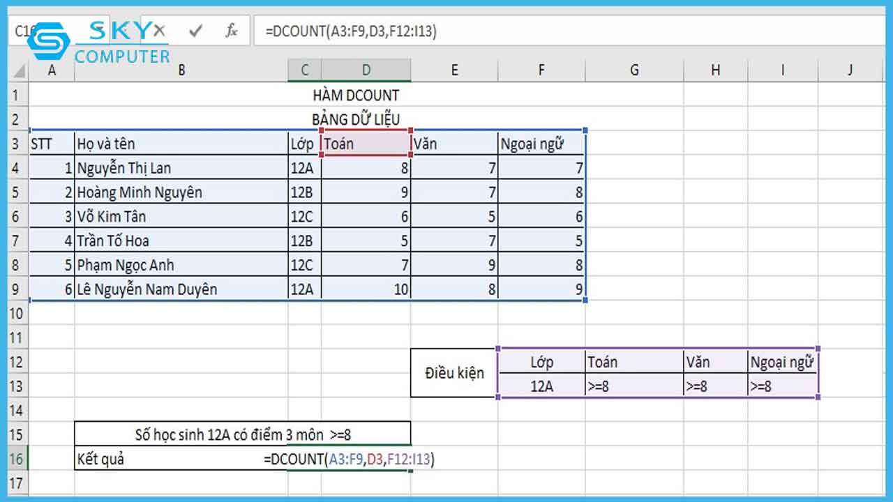Select "Văn" header in criteria table
Image resolution: width=893 pixels, height=502 pixels.
[x=715, y=362]
